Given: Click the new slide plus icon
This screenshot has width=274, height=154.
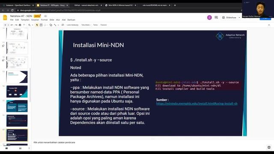Looking at the screenshot, I should (x=5, y=25).
